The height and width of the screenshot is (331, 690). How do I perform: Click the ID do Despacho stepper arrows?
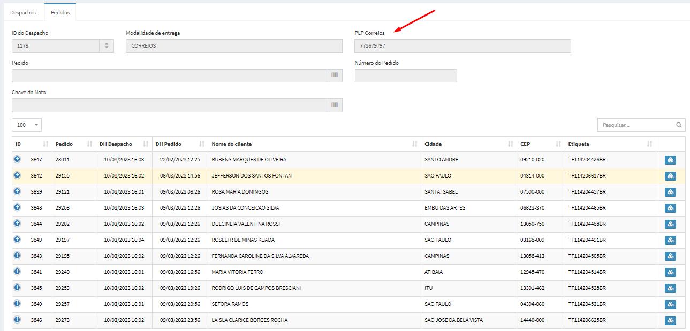click(107, 46)
